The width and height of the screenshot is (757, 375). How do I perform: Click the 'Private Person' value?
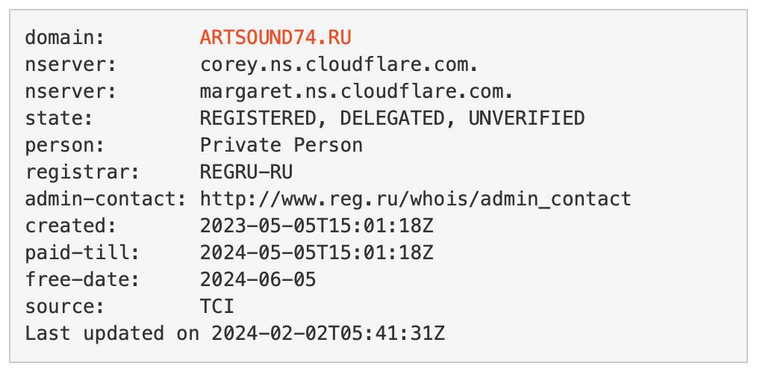pos(281,145)
